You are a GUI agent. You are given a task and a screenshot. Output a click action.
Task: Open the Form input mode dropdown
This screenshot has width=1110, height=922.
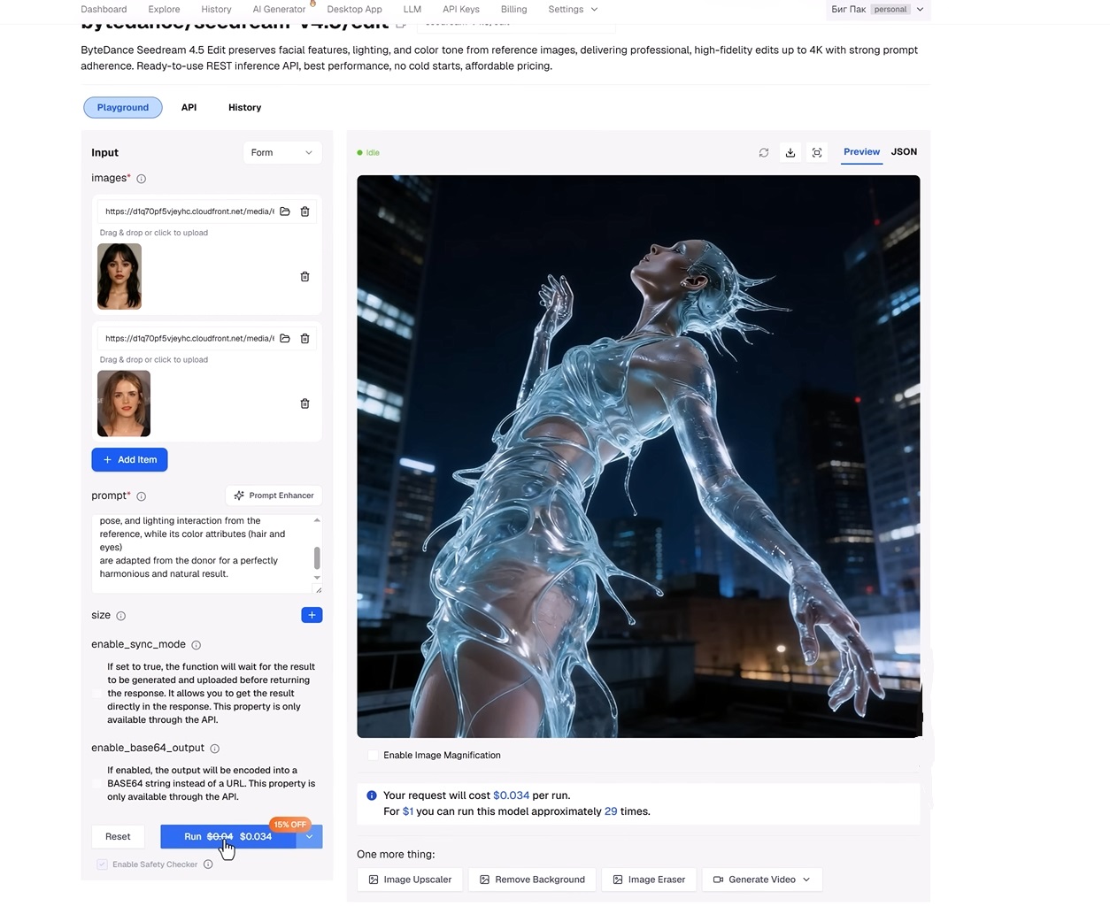coord(281,152)
